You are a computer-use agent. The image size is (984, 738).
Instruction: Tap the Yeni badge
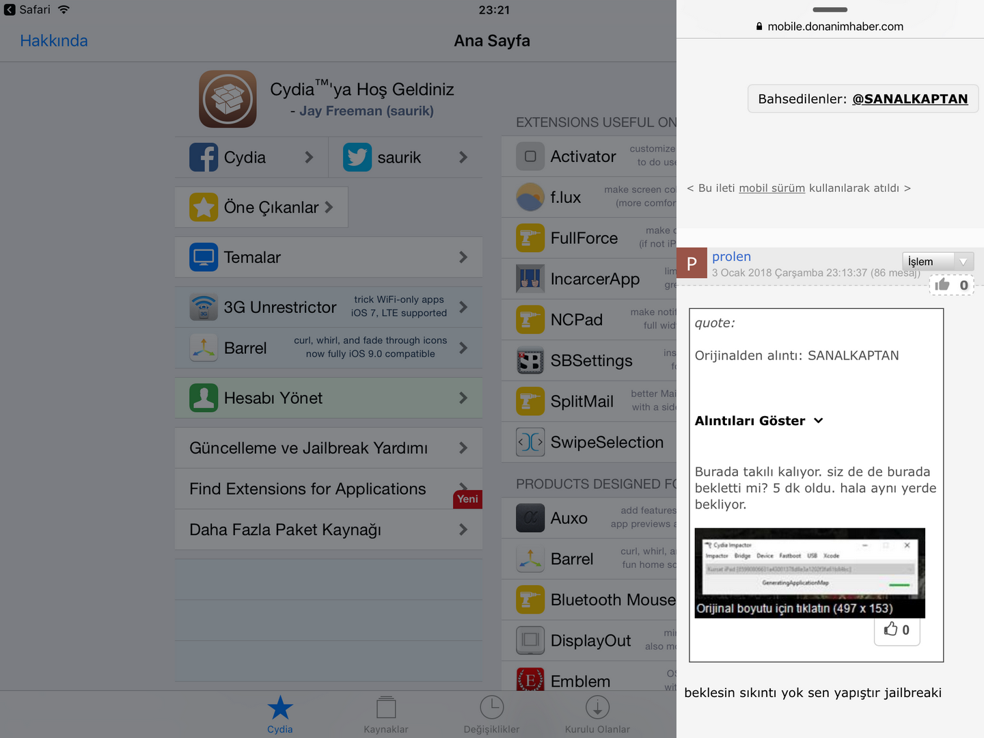pos(467,500)
